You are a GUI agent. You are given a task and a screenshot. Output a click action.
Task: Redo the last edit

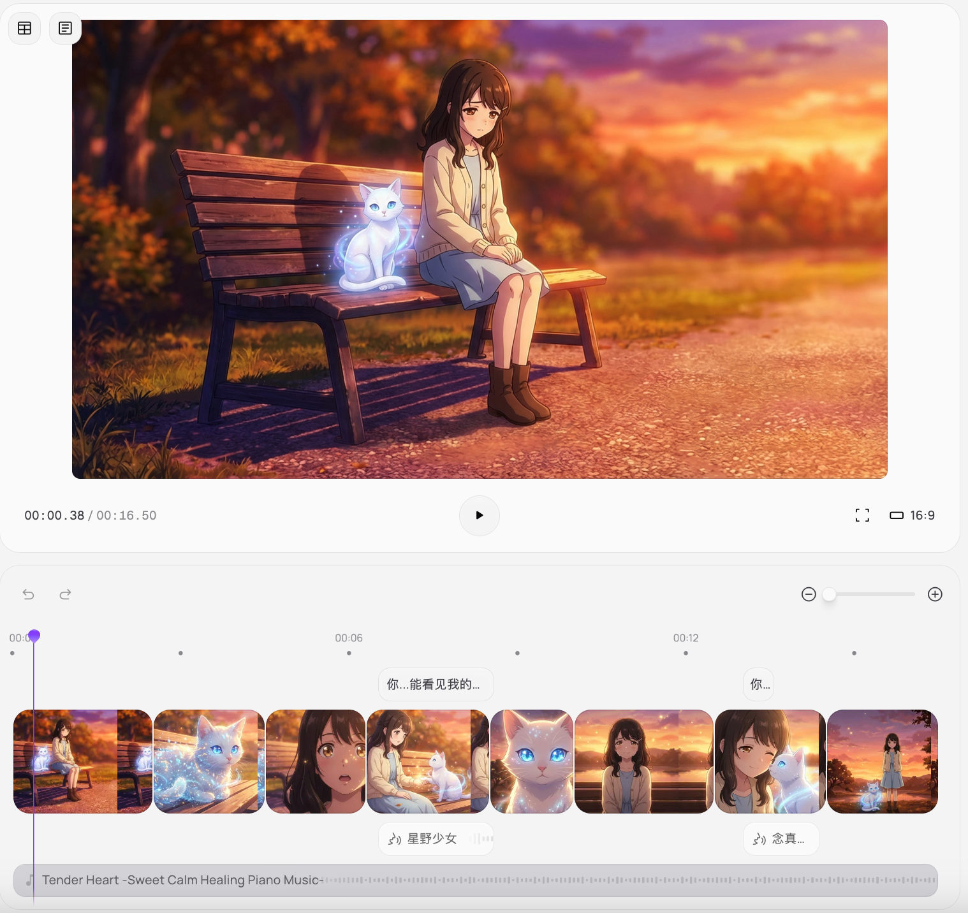(65, 594)
